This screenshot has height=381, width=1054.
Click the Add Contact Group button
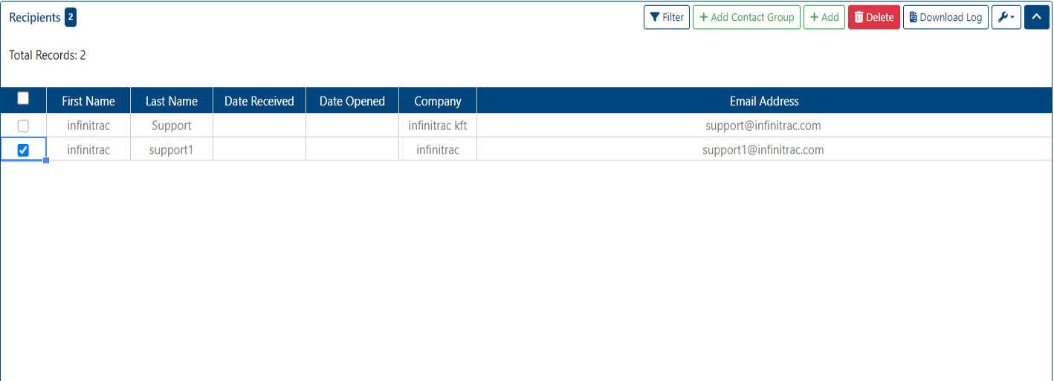click(x=746, y=17)
